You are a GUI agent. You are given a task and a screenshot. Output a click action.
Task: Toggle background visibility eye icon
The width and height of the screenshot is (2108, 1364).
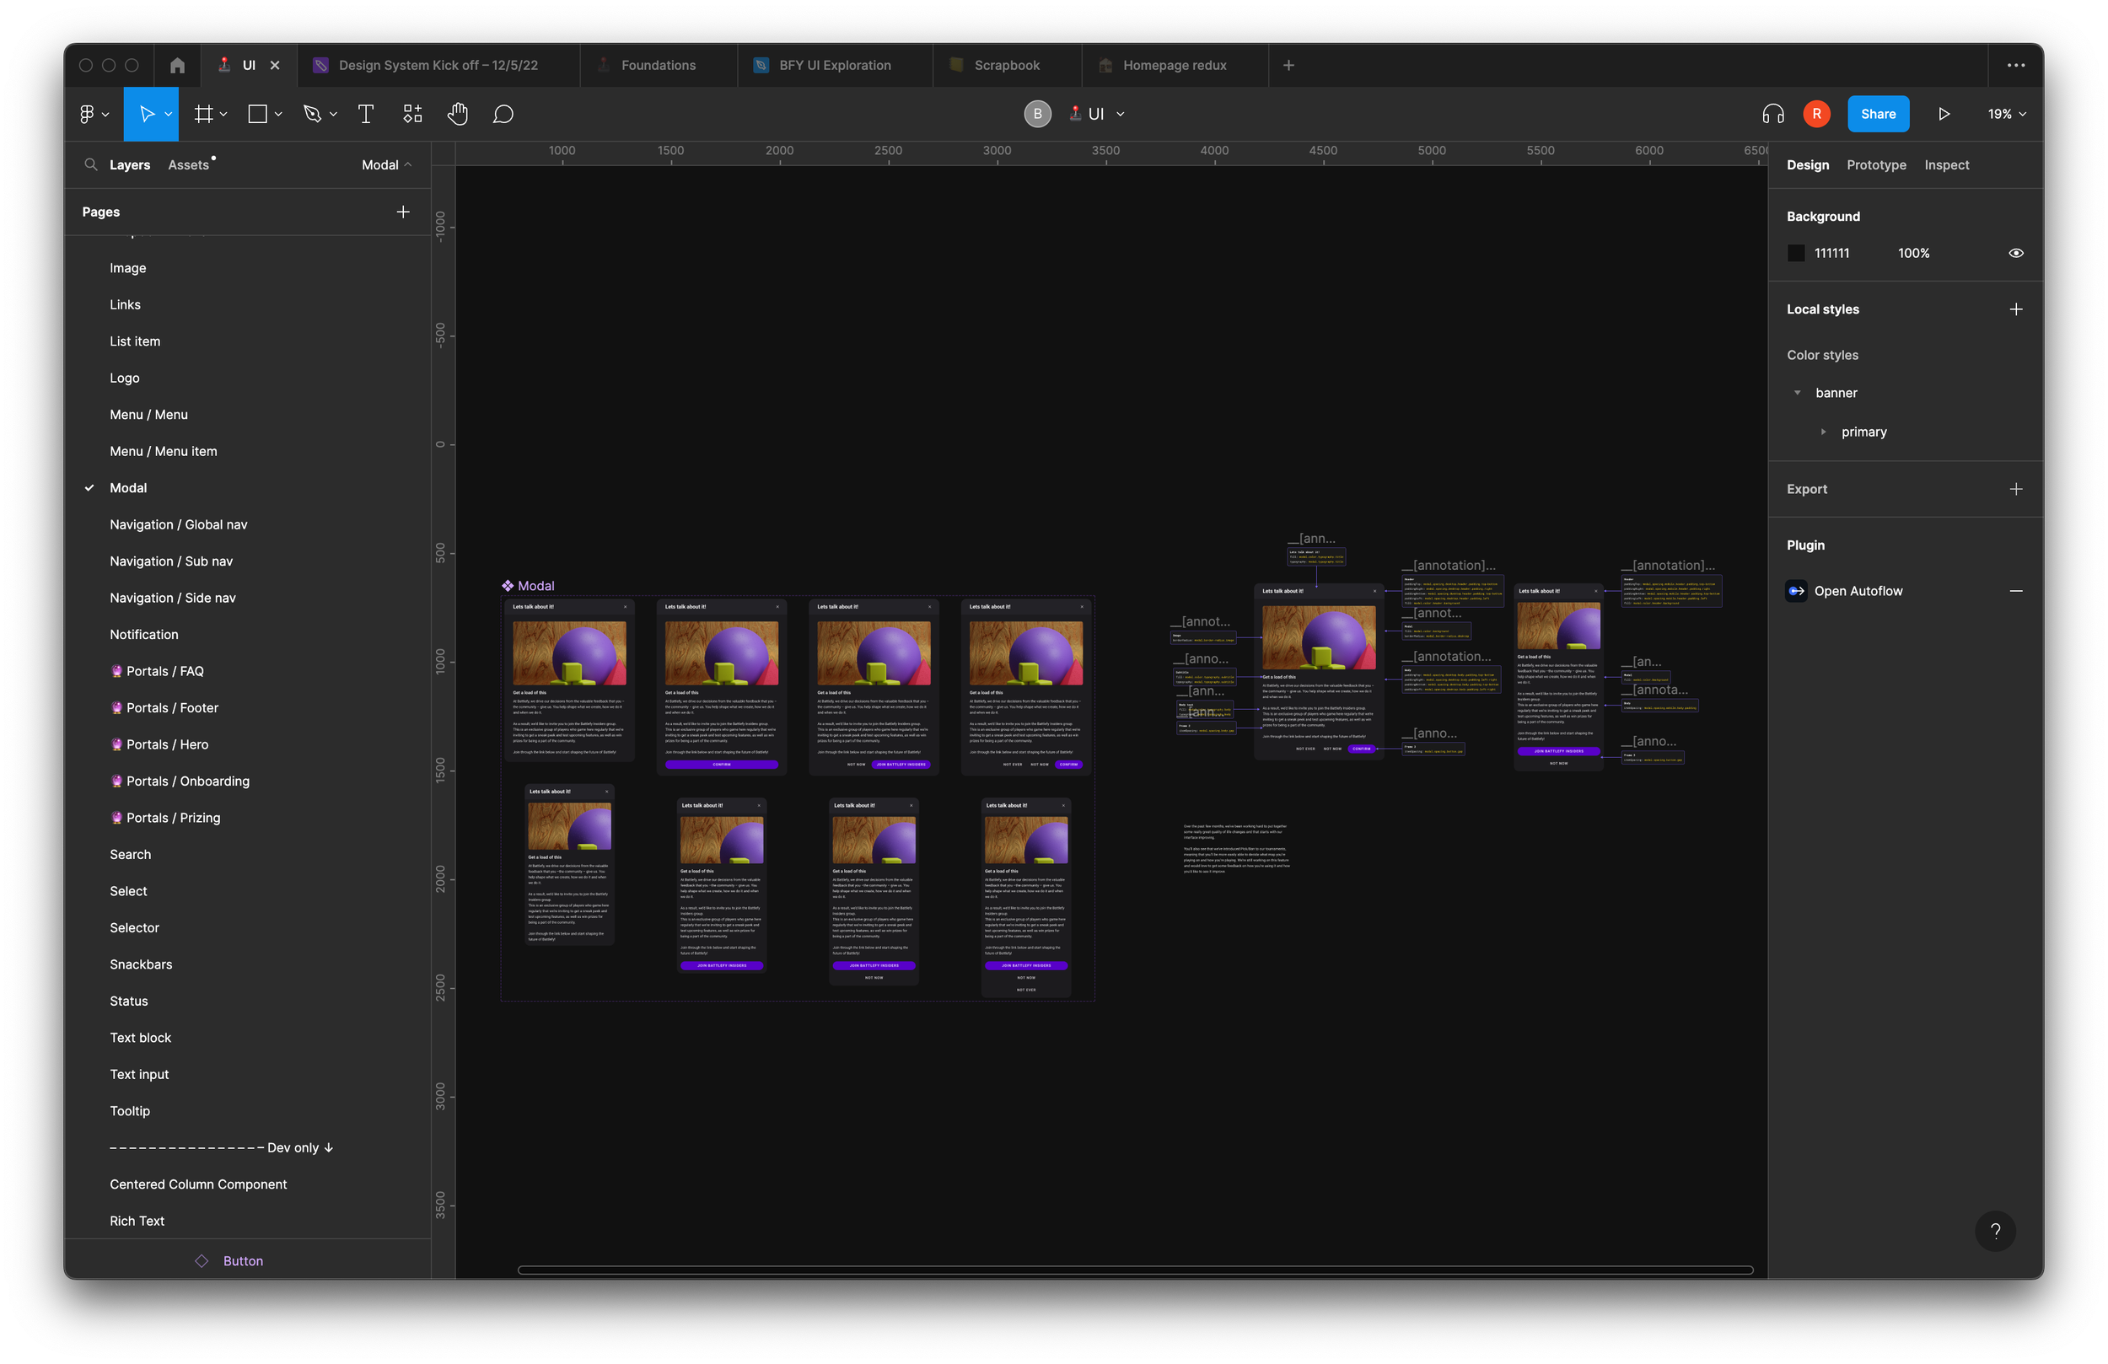click(x=2015, y=253)
